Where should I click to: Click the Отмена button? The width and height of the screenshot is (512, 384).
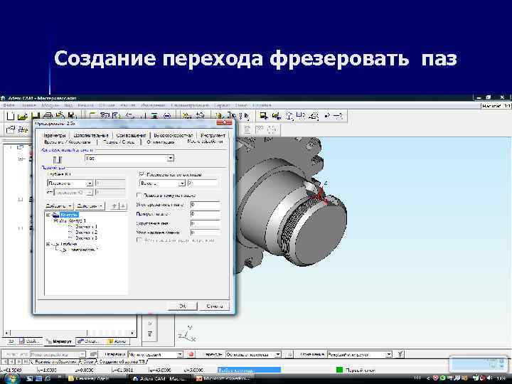pyautogui.click(x=214, y=306)
